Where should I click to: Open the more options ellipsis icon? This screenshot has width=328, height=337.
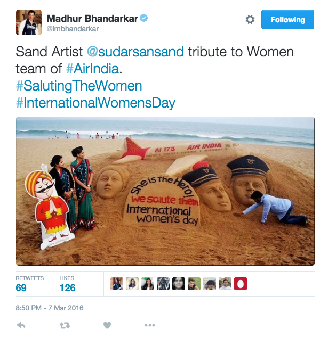point(150,325)
